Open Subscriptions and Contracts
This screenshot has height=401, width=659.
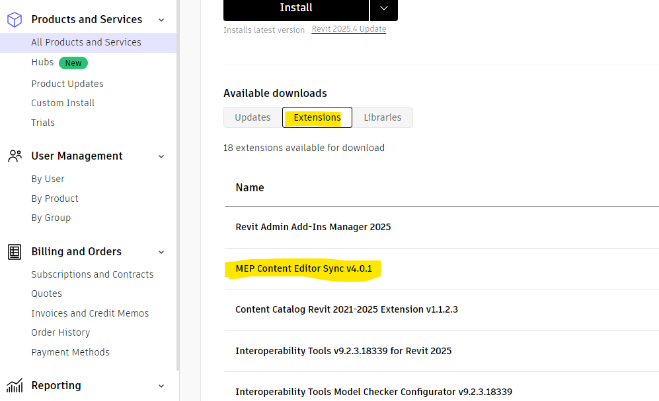click(92, 274)
